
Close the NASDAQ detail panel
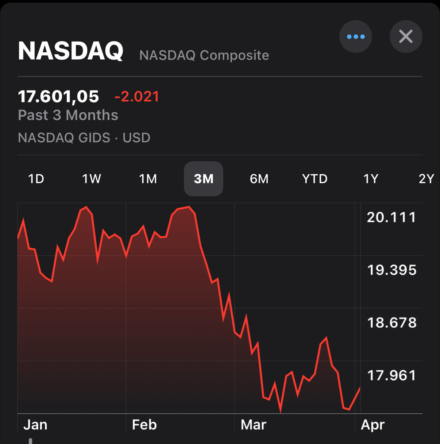tap(406, 36)
